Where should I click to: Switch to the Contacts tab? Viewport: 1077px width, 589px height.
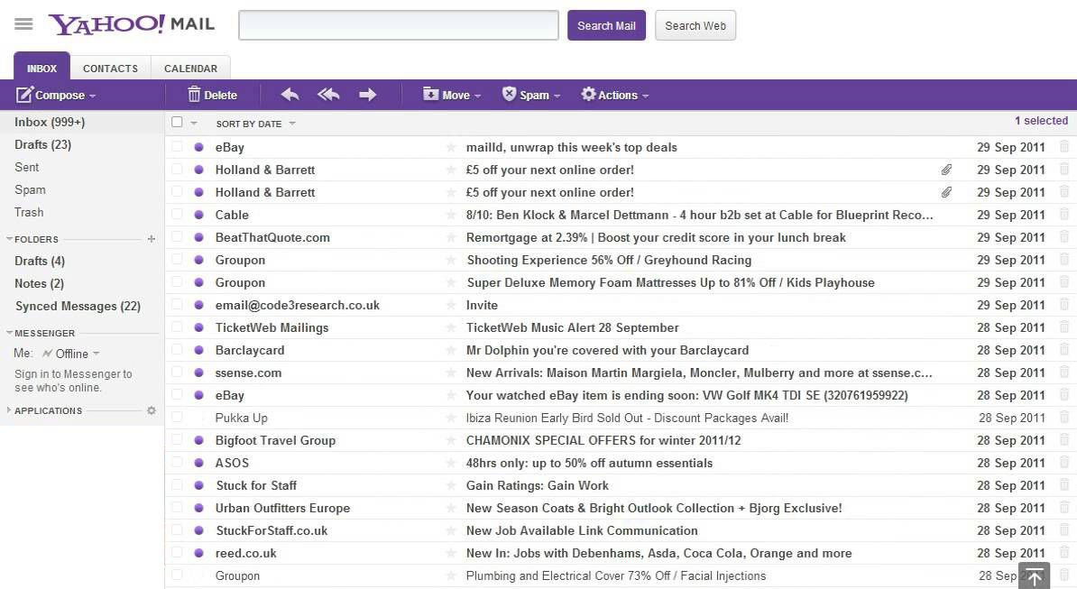click(x=111, y=68)
